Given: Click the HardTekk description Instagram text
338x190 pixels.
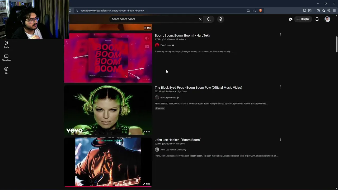Looking at the screenshot, I should 194,51.
